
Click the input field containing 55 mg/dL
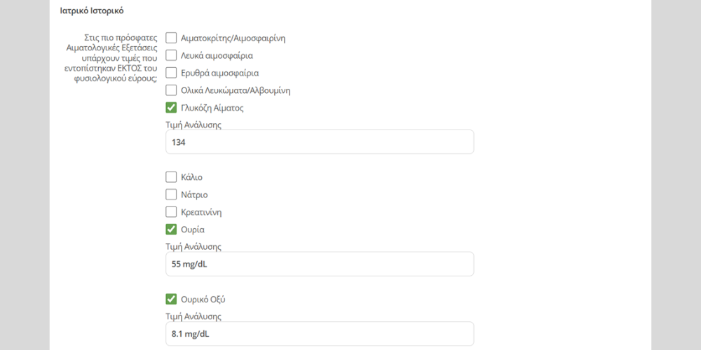click(320, 265)
